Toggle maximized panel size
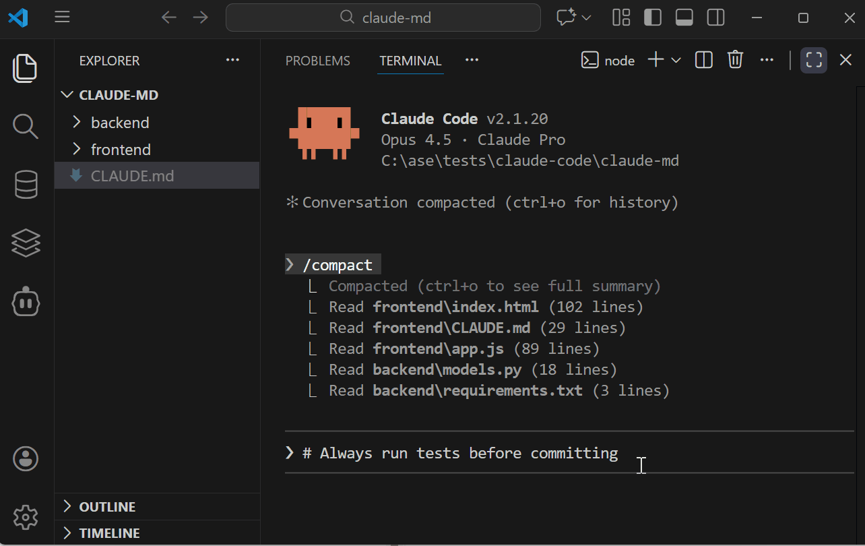Screen dimensions: 865x546 814,60
